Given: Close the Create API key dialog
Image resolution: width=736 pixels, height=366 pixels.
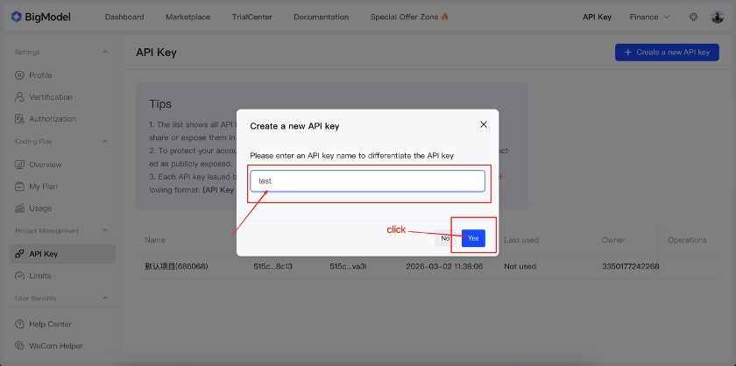Looking at the screenshot, I should pos(484,124).
